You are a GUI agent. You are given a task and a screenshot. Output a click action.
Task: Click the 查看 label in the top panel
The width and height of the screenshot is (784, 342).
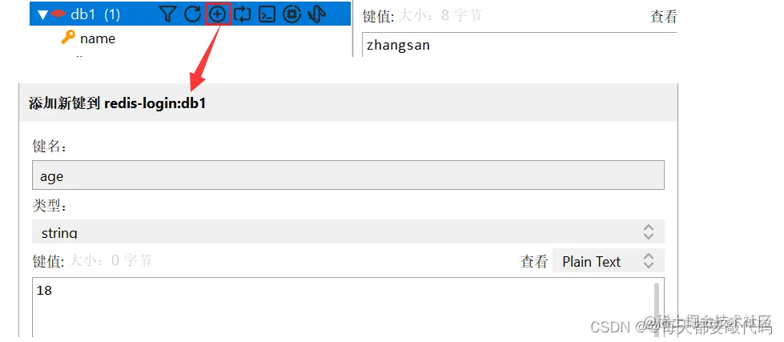pos(663,17)
